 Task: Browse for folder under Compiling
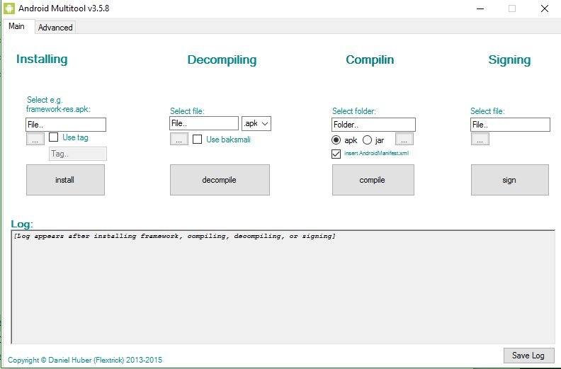[404, 139]
